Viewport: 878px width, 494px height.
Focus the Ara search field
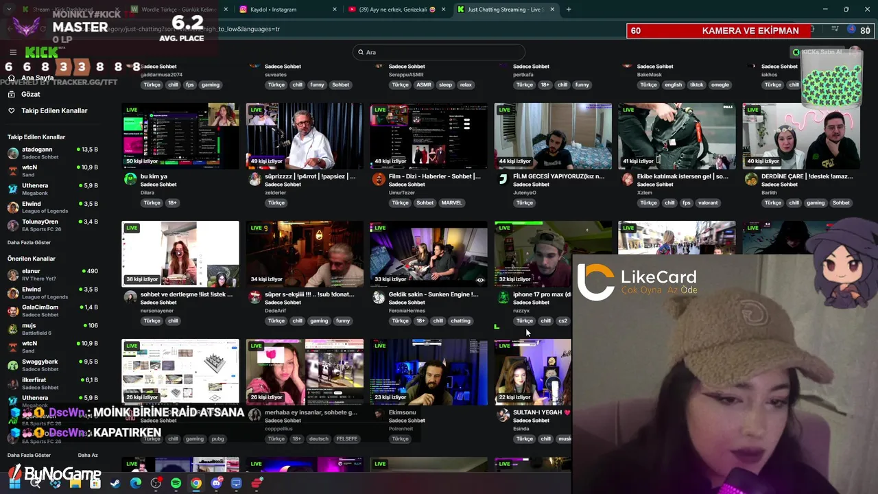(x=439, y=52)
